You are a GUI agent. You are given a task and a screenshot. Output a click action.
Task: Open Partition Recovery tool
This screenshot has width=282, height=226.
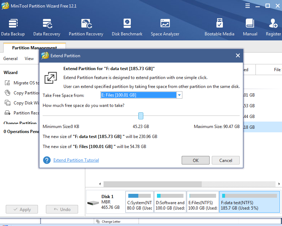86,27
